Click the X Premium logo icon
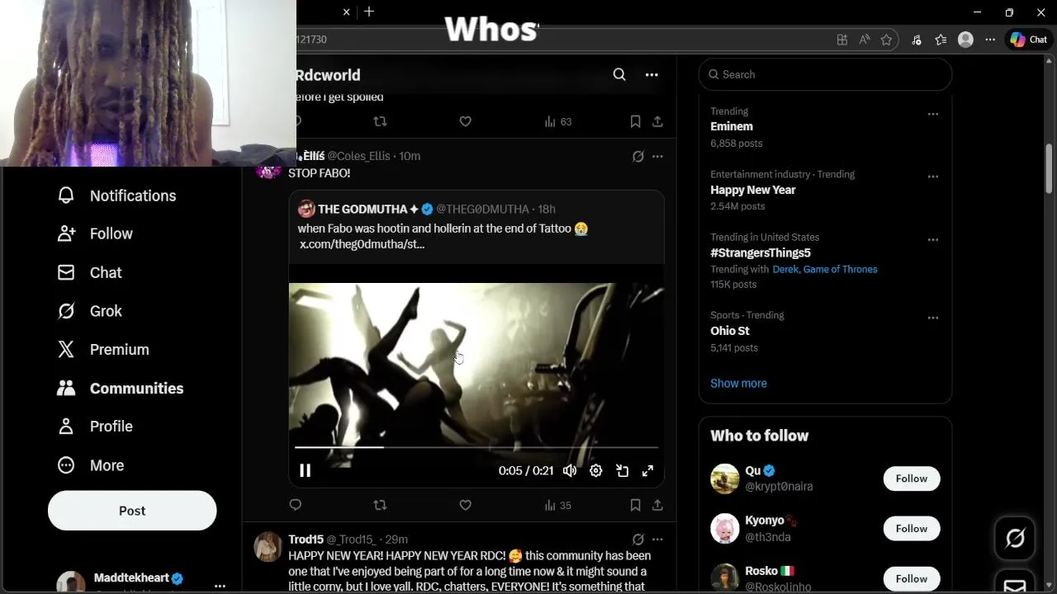 click(66, 350)
